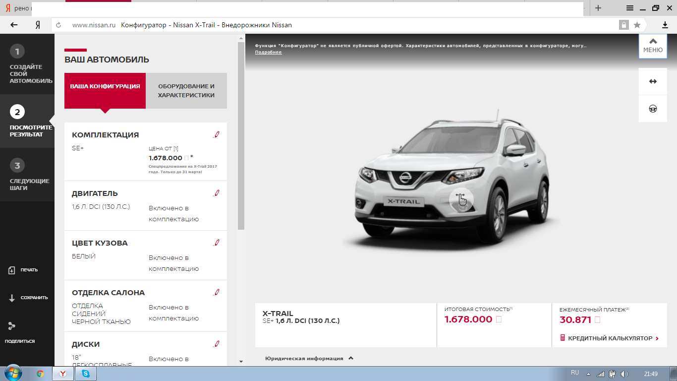Open the Кредитный калькулятор link
This screenshot has width=677, height=381.
[609, 338]
